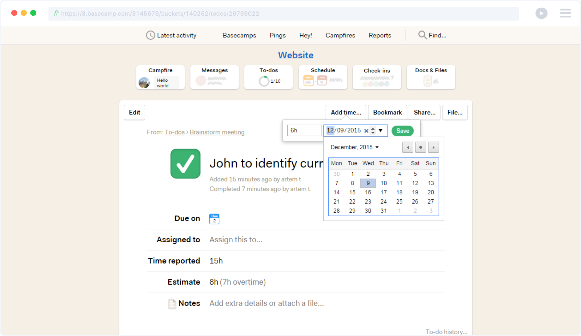Viewport: 581px width, 336px height.
Task: Select December 16 in calendar
Action: [x=368, y=192]
